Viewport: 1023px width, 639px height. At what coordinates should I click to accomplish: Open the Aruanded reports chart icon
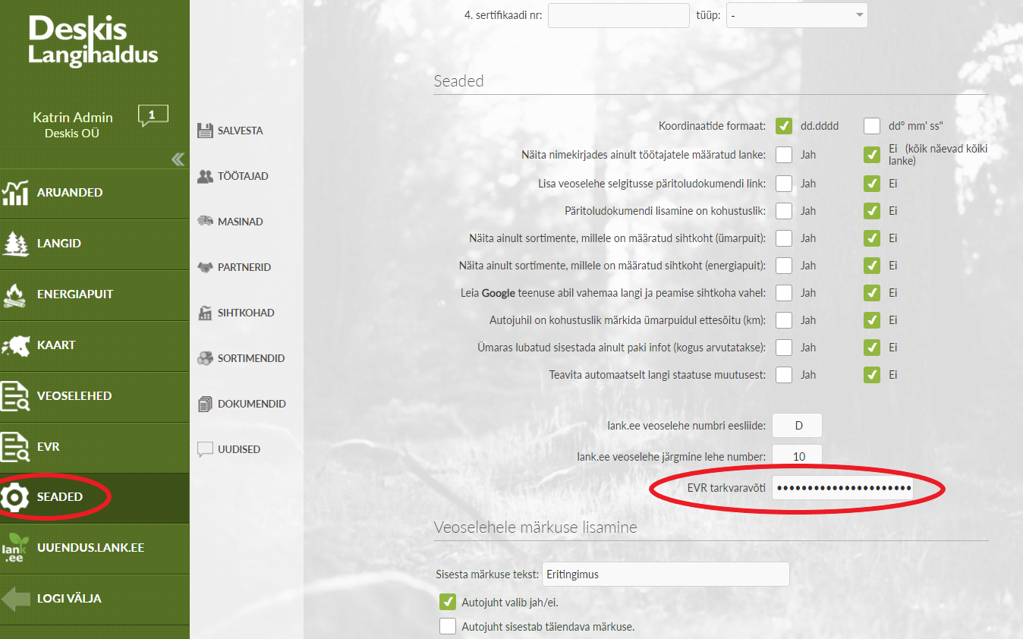[x=15, y=193]
